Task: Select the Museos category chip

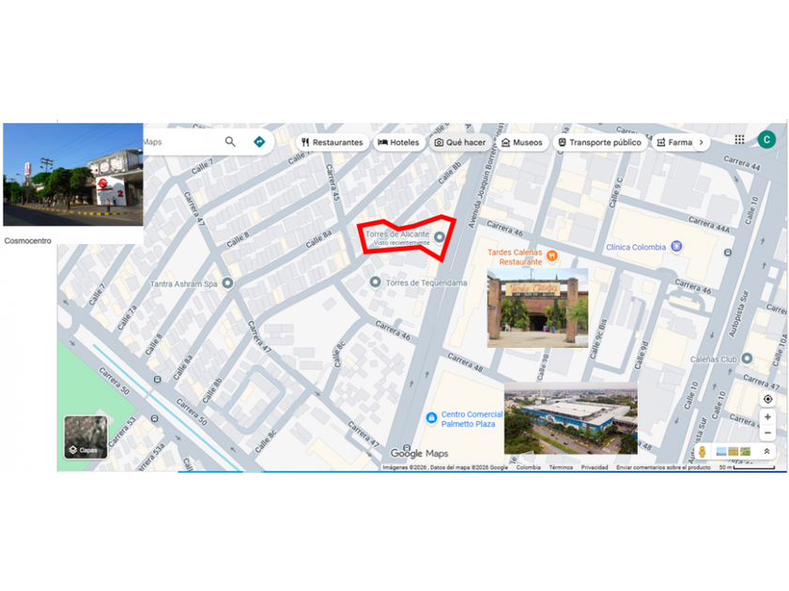Action: pyautogui.click(x=522, y=143)
